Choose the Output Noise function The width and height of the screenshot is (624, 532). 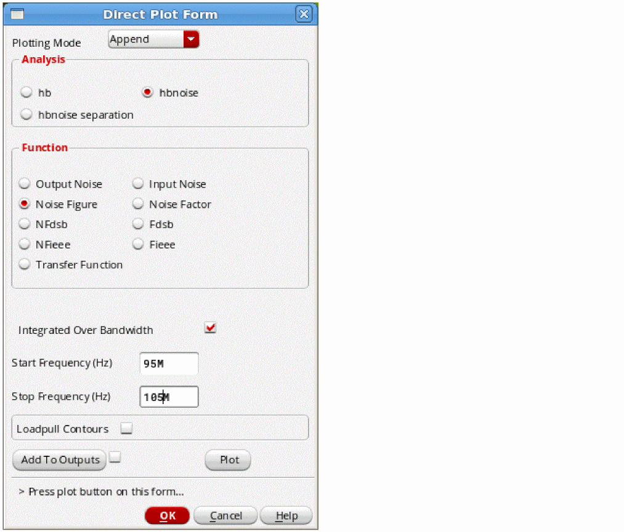coord(25,183)
